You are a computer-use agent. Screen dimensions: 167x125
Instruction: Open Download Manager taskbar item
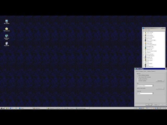pos(83,108)
